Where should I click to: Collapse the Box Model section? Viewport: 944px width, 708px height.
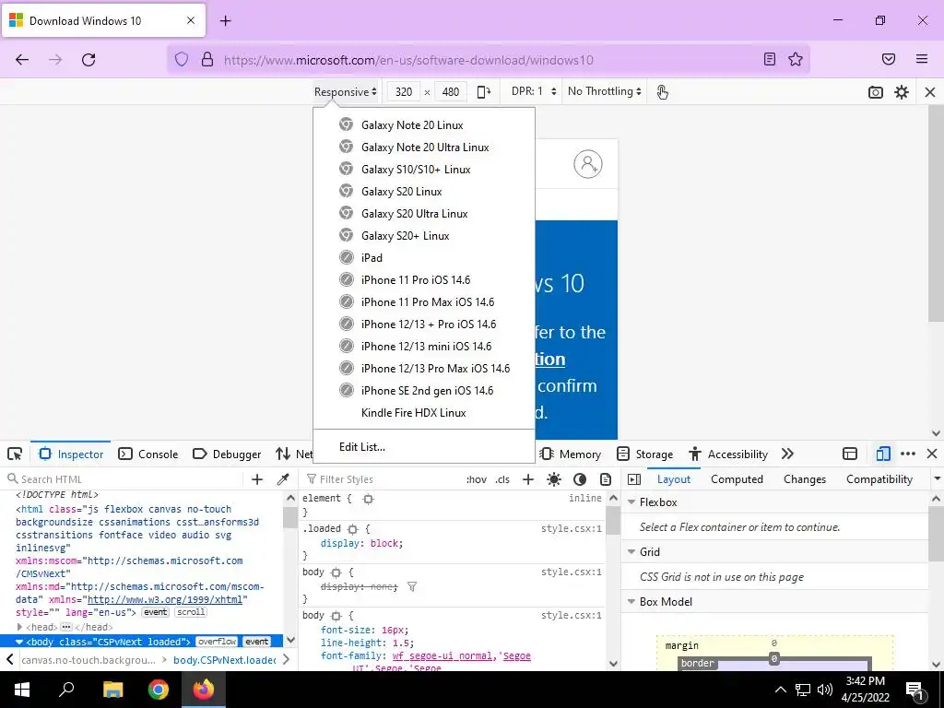[x=631, y=602]
